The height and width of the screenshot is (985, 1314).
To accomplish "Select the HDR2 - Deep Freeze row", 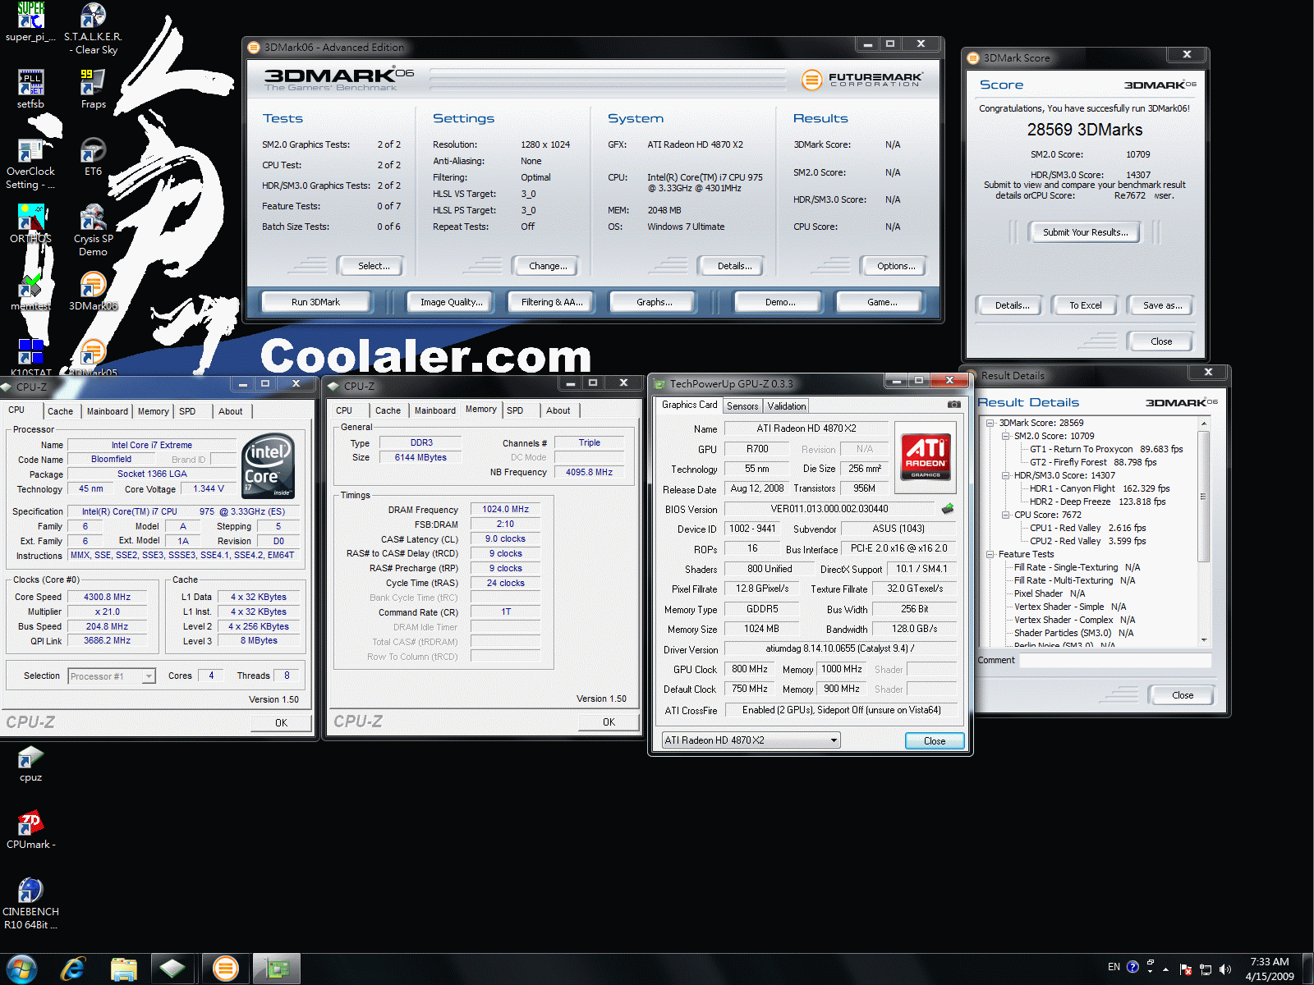I will pyautogui.click(x=1098, y=502).
